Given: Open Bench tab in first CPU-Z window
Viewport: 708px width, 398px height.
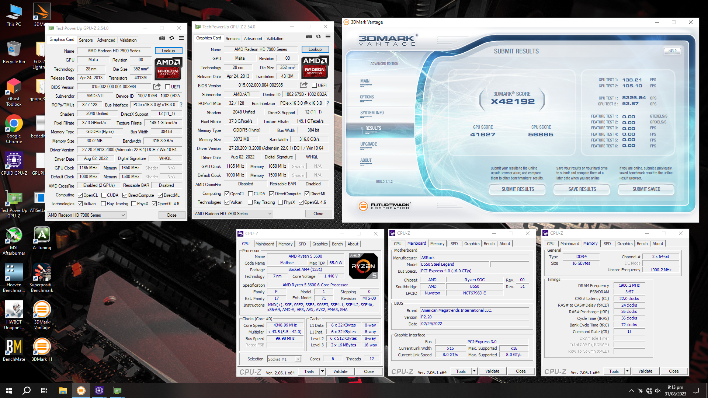Looking at the screenshot, I should (x=337, y=244).
